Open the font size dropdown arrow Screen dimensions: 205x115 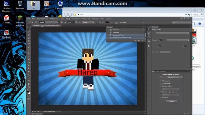click(76, 22)
